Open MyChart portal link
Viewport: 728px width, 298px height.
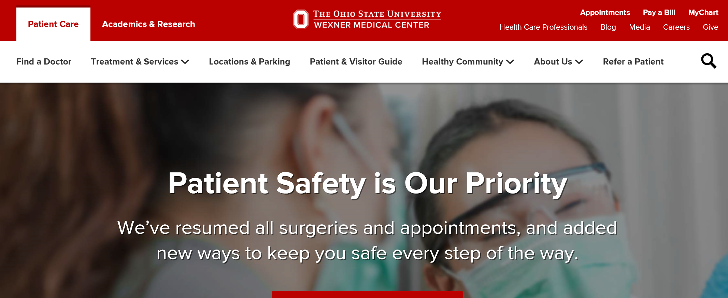703,13
